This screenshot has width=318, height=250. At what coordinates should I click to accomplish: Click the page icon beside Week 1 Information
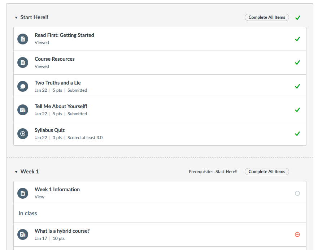click(23, 193)
